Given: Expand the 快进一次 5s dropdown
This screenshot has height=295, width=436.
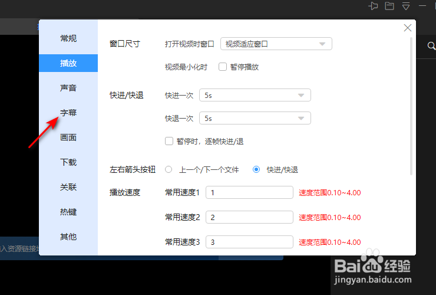Looking at the screenshot, I should [255, 95].
